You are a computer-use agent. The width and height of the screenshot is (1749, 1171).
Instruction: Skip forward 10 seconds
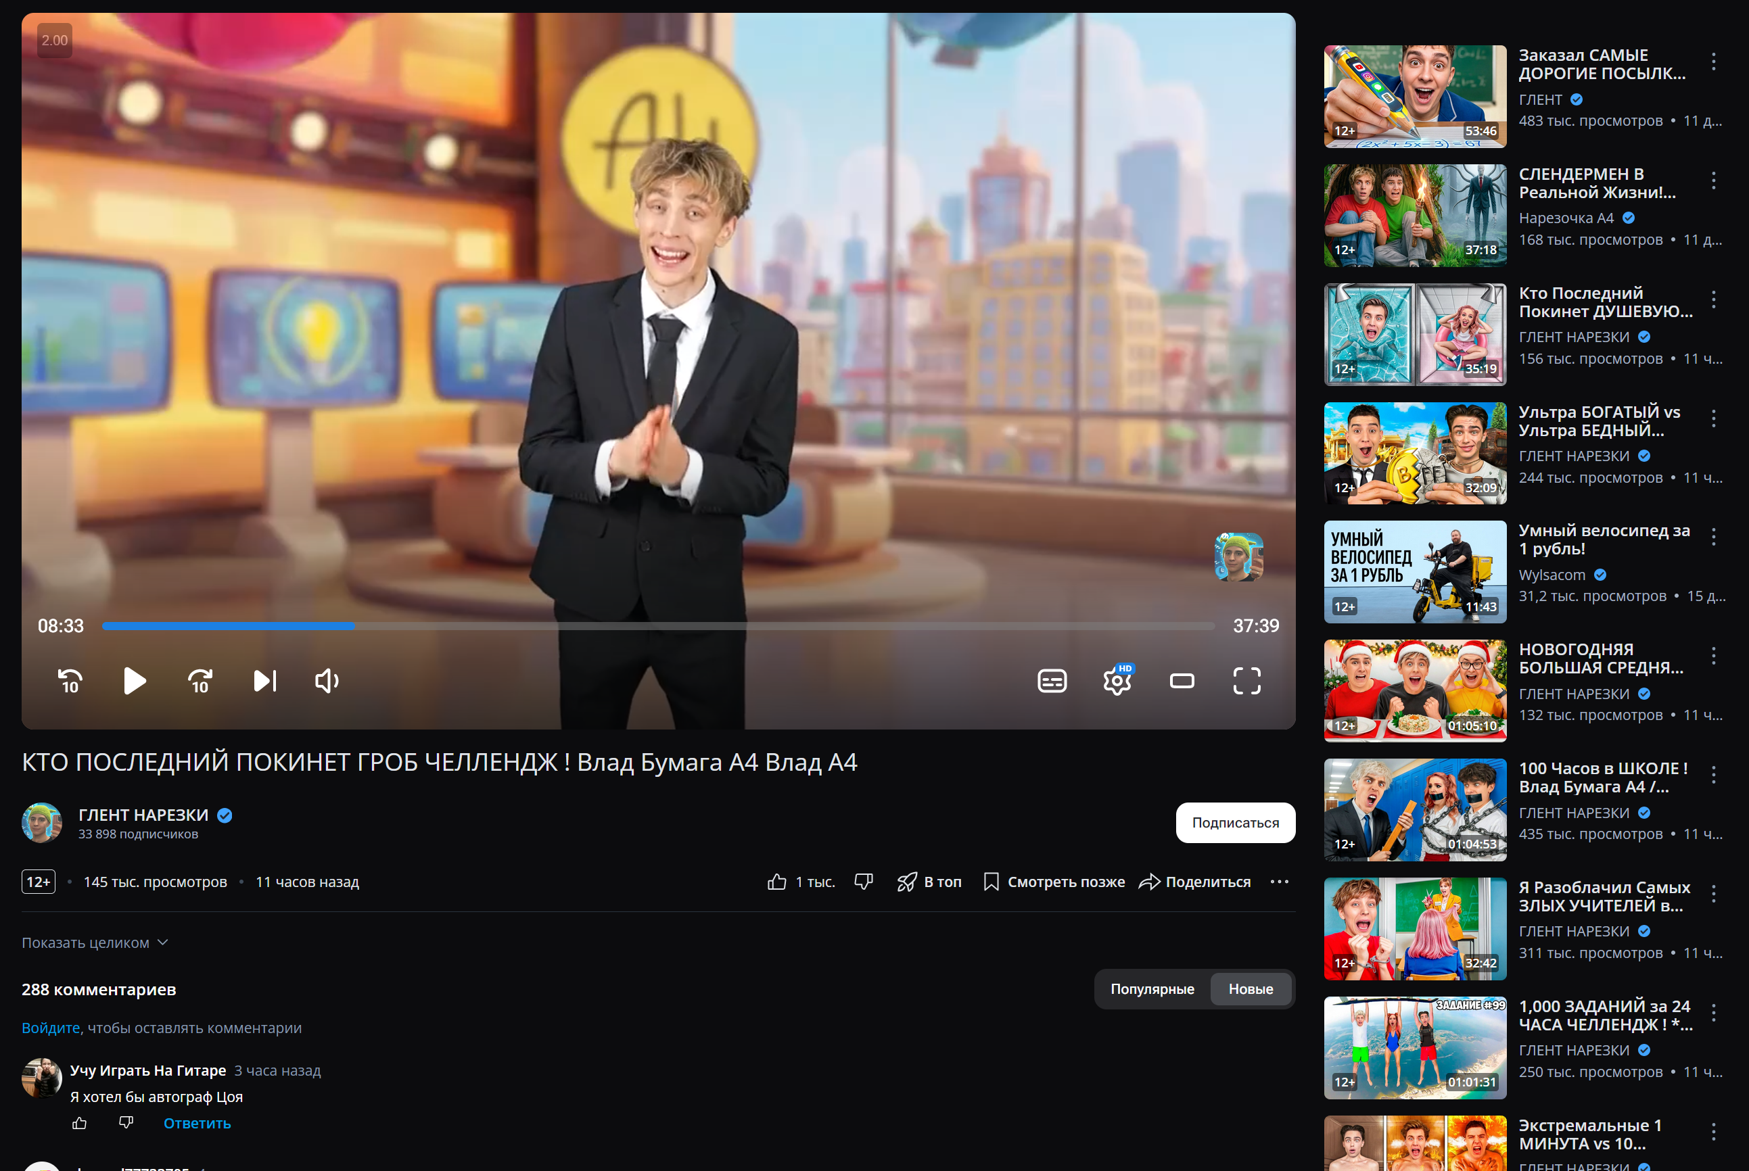[x=200, y=681]
